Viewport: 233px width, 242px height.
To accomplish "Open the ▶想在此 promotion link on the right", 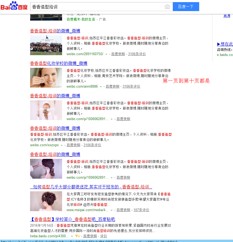I will (225, 44).
